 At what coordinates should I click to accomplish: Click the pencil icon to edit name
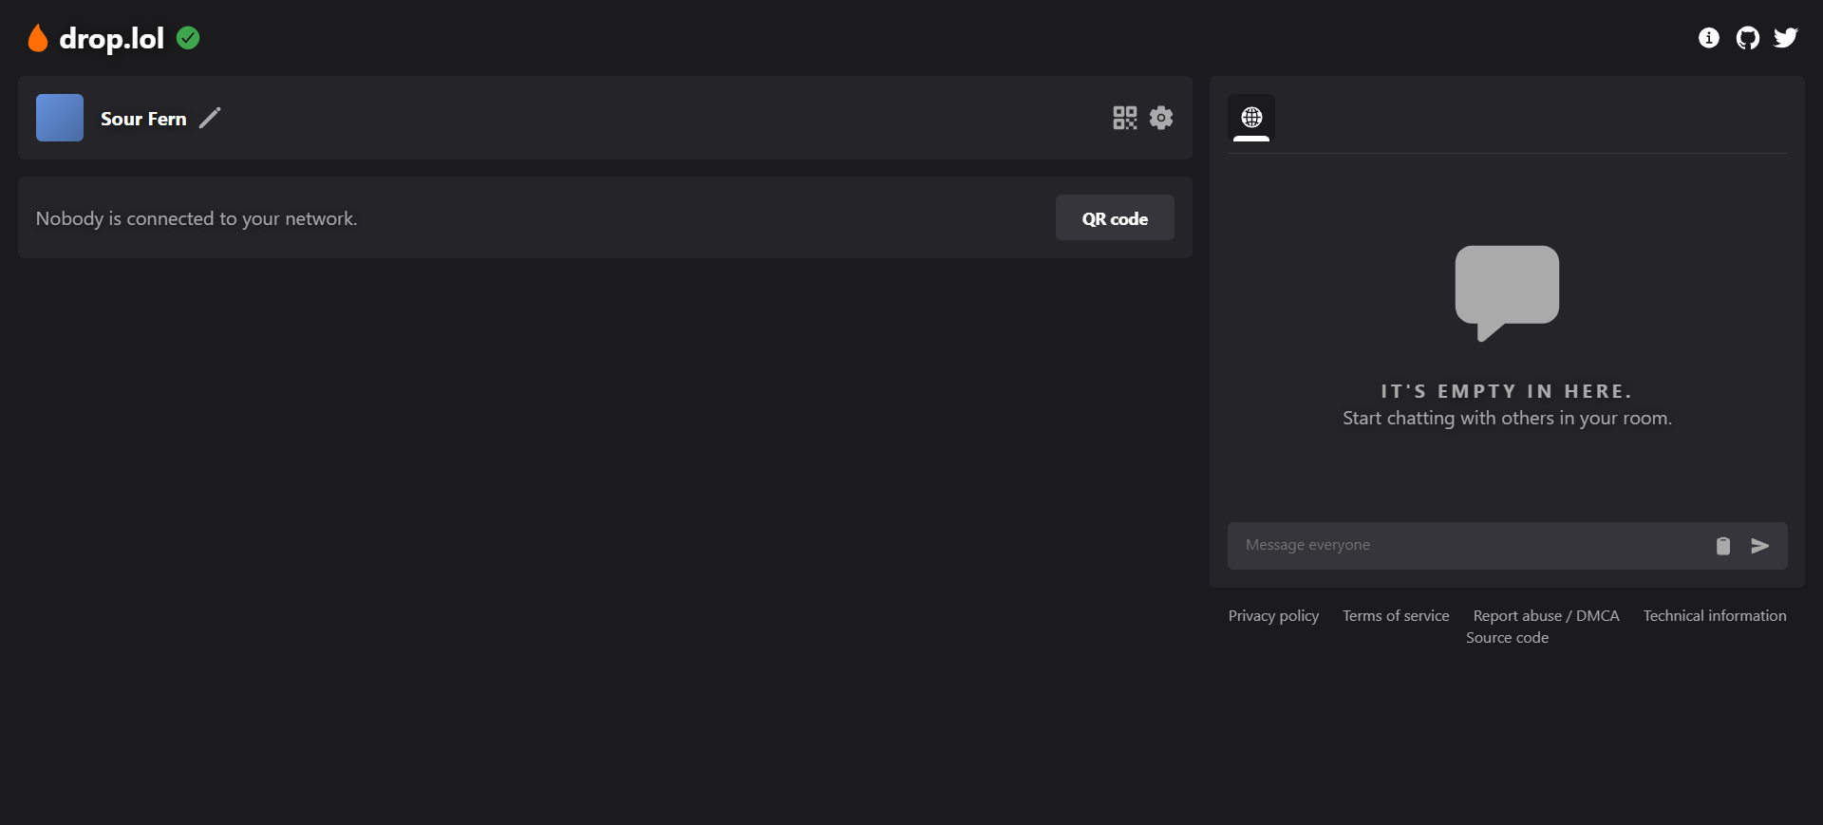tap(210, 118)
